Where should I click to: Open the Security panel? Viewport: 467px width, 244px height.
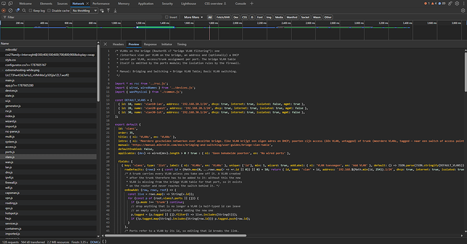[x=167, y=3]
